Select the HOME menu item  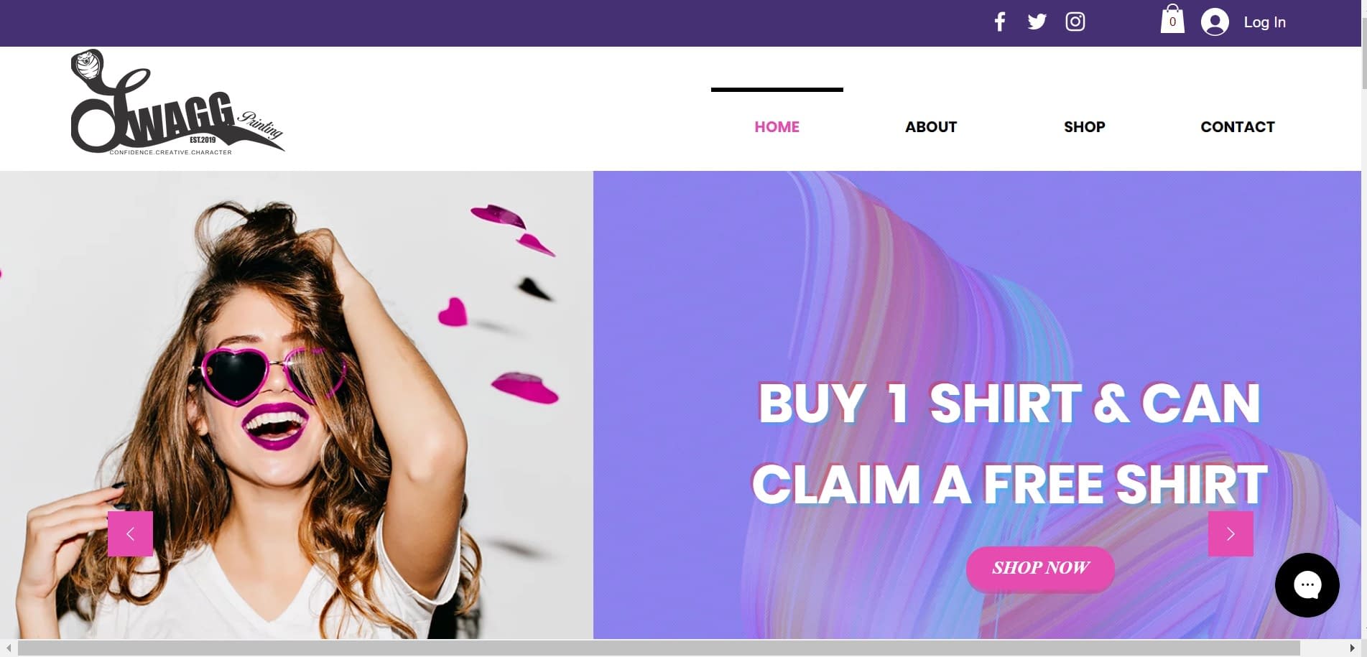pos(777,127)
